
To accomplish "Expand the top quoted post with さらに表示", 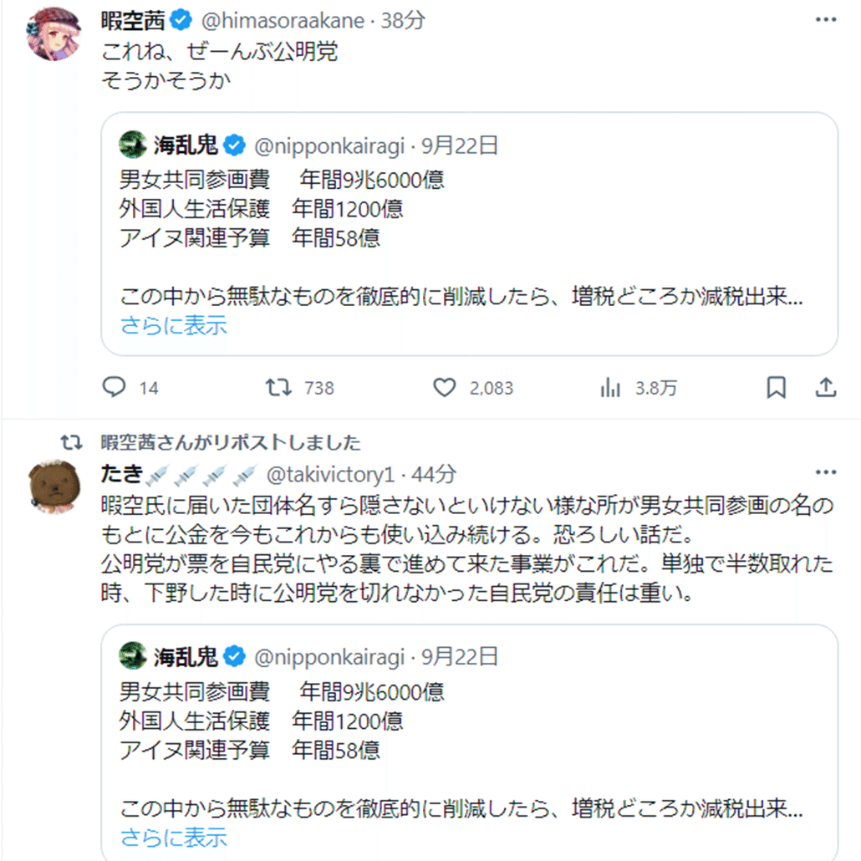I will click(x=174, y=326).
